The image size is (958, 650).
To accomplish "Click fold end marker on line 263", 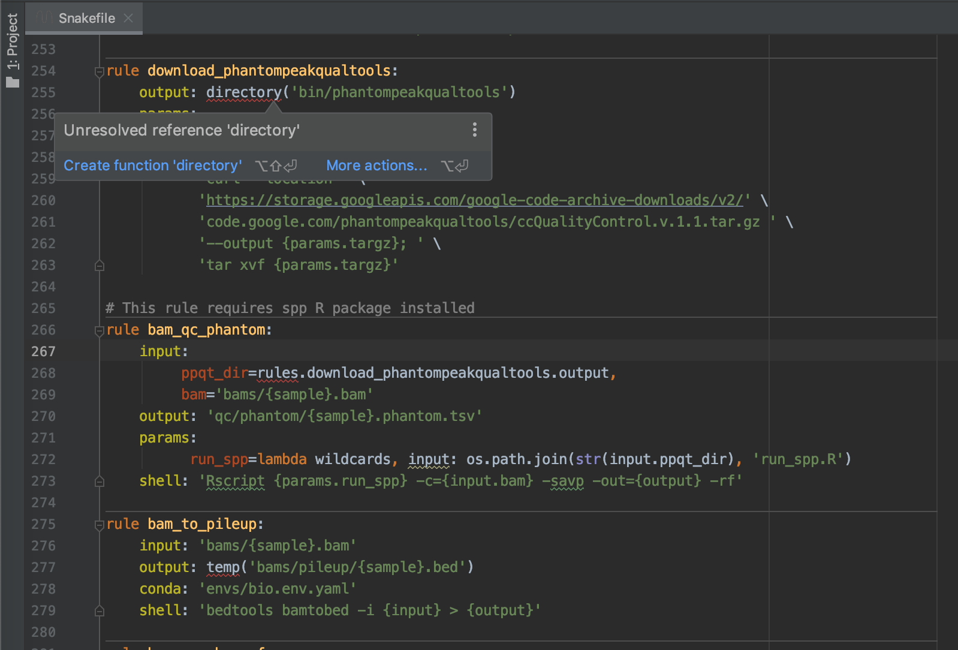I will pyautogui.click(x=100, y=265).
